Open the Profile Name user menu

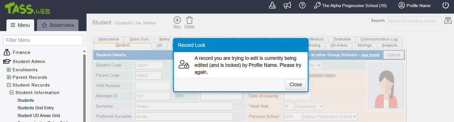(414, 6)
